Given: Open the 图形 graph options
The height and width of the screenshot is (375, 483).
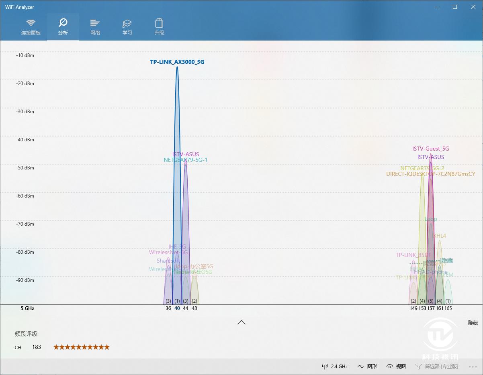Looking at the screenshot, I should pos(367,367).
